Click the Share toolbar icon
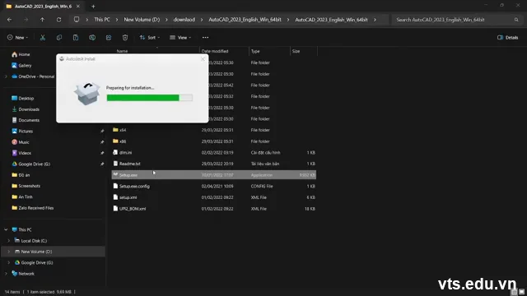The height and width of the screenshot is (296, 527). 109,38
